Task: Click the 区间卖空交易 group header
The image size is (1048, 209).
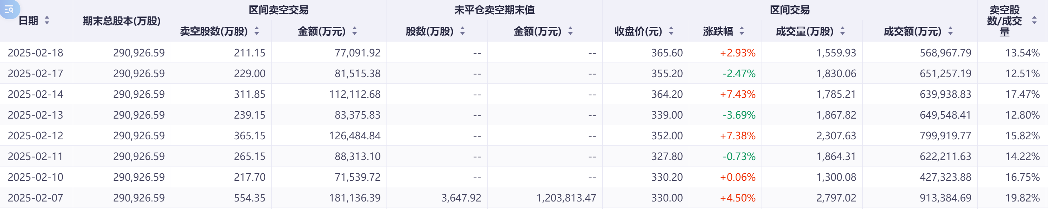Action: 279,10
